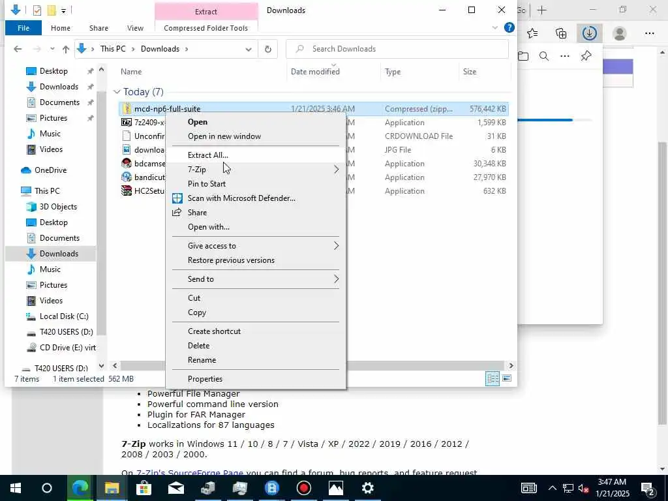The width and height of the screenshot is (668, 501).
Task: Expand the address bar history dropdown
Action: point(249,49)
